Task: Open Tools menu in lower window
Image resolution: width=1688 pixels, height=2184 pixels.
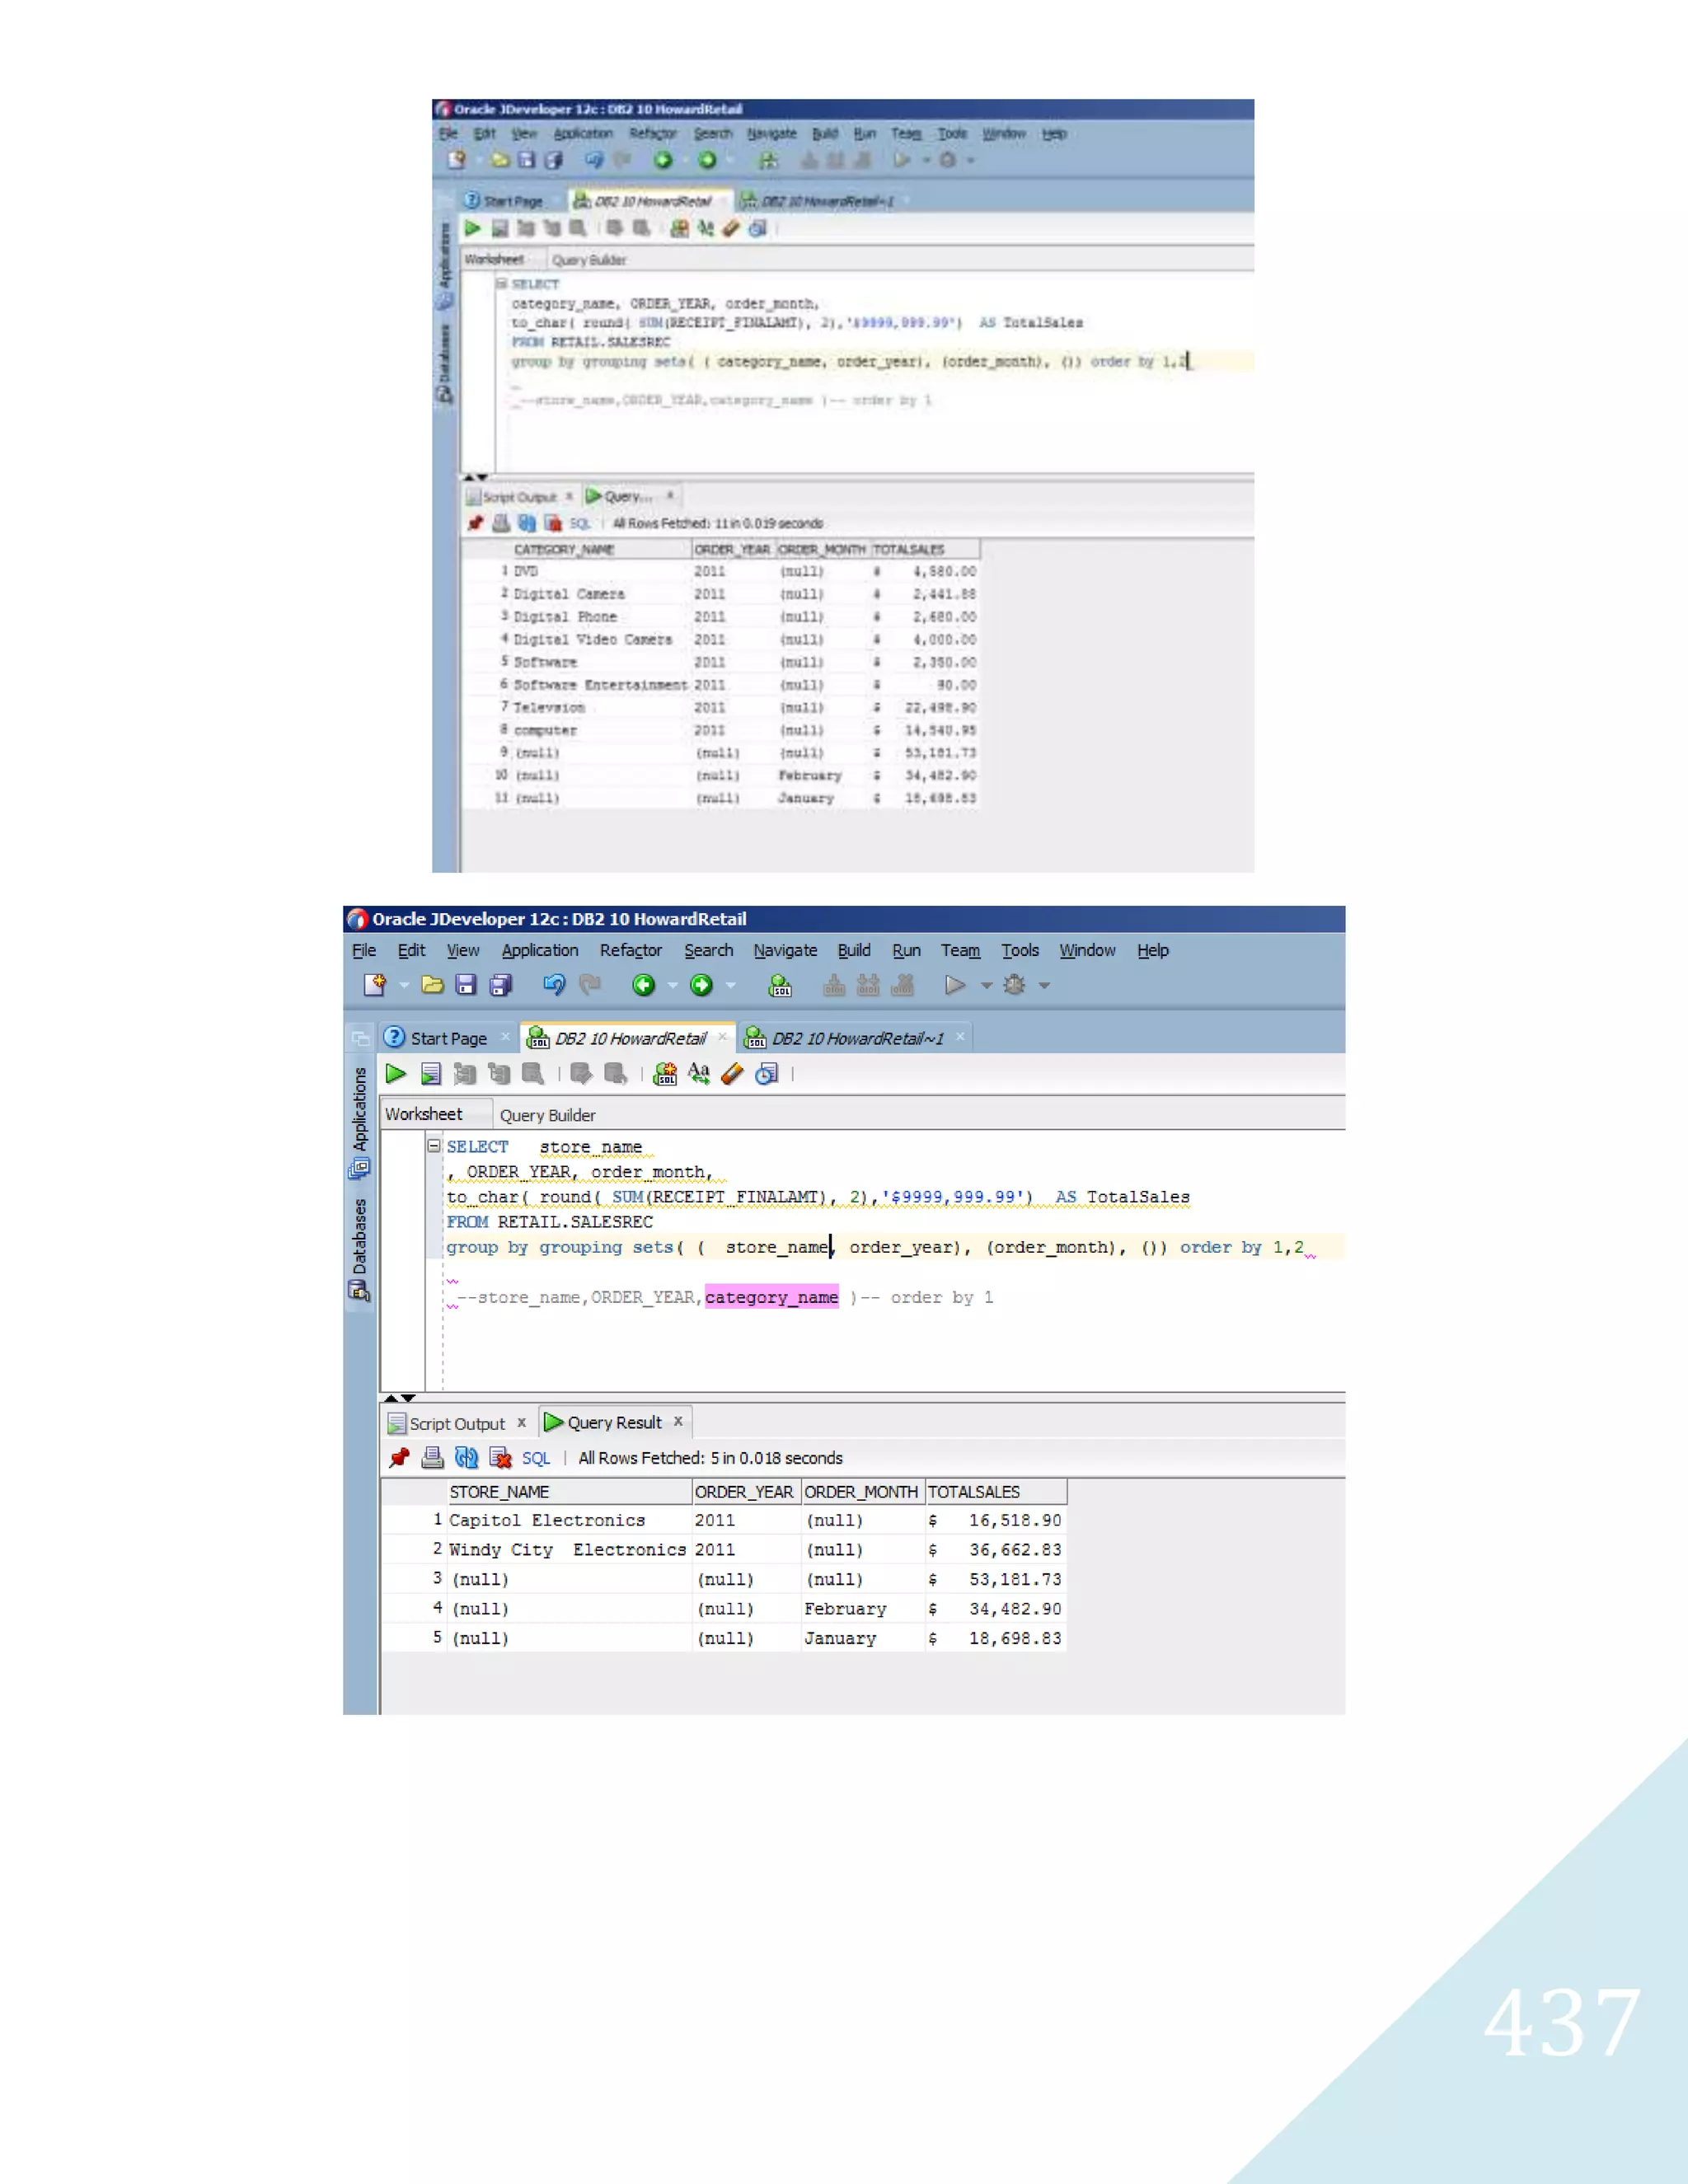Action: point(1020,950)
